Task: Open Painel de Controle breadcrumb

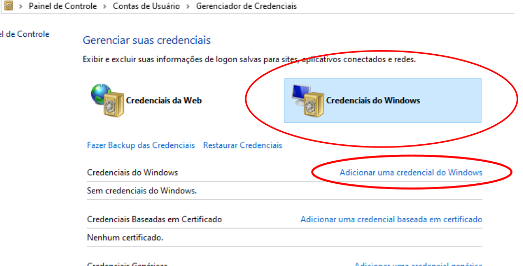Action: click(x=63, y=6)
